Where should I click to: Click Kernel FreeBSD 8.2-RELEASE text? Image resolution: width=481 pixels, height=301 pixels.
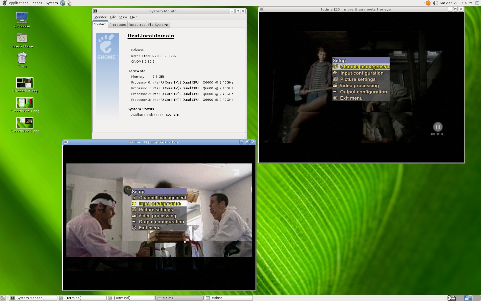coord(154,56)
